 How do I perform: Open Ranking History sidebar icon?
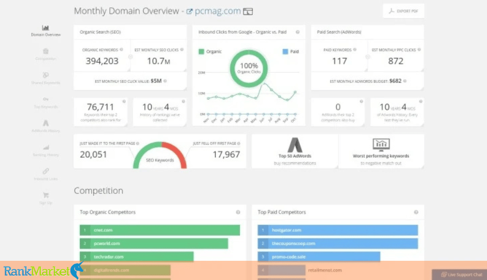click(x=46, y=147)
